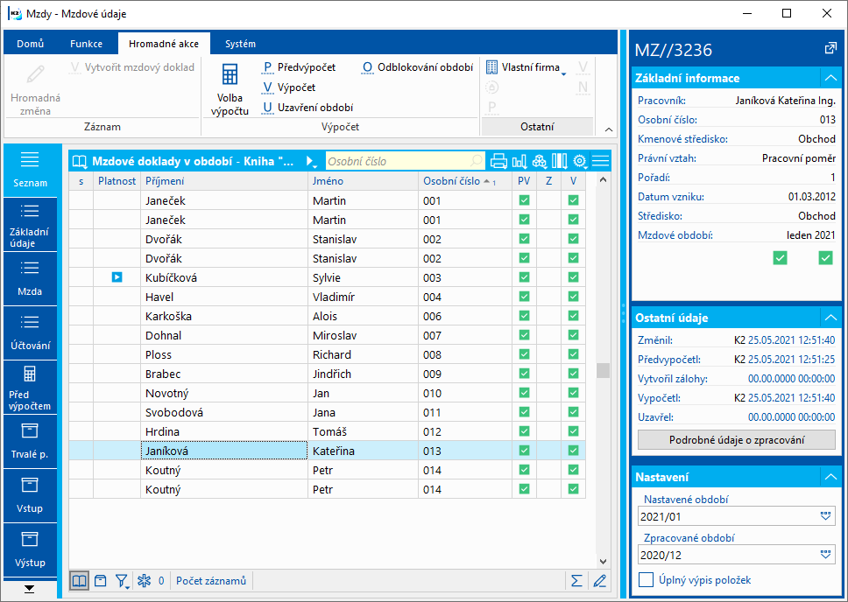
Task: Click the sum sigma icon
Action: 576,580
